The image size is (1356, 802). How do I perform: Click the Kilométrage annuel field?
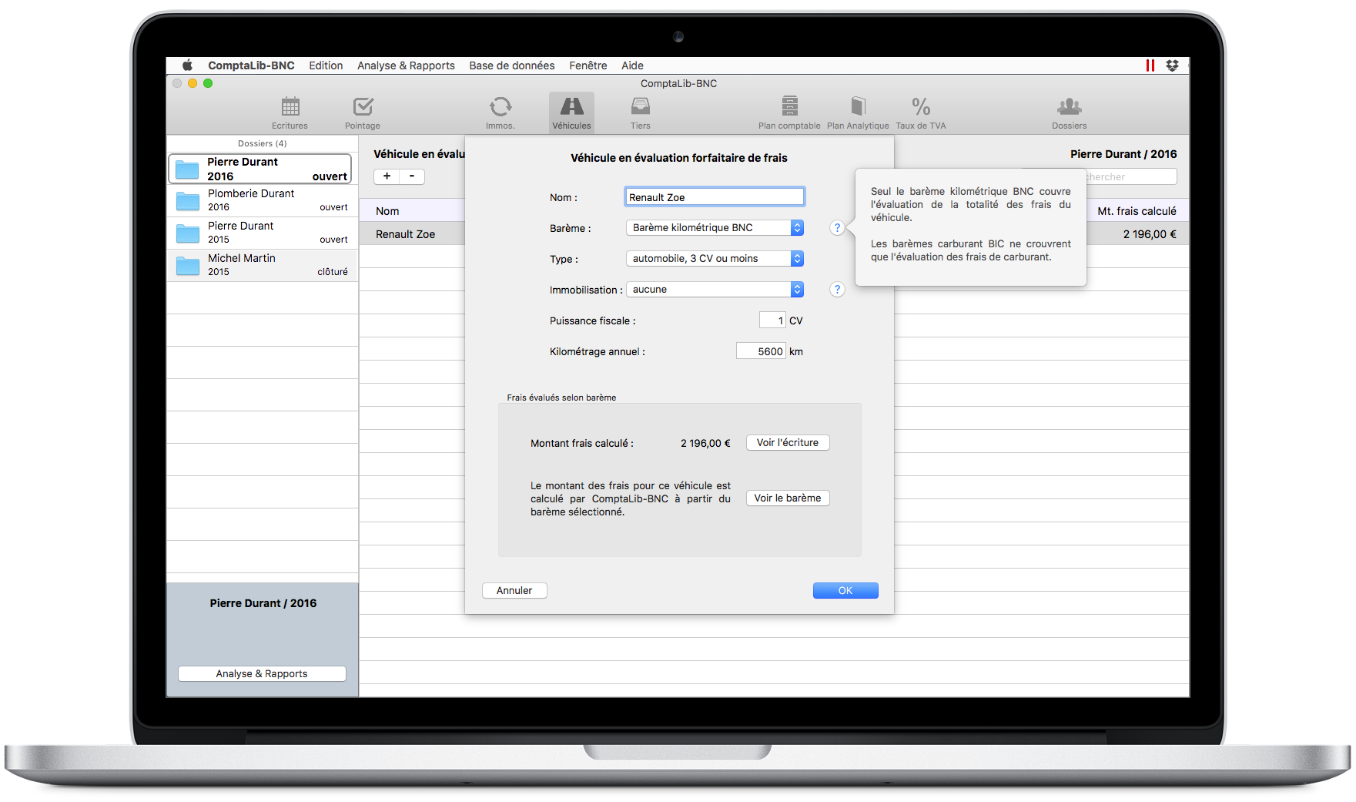click(x=761, y=351)
